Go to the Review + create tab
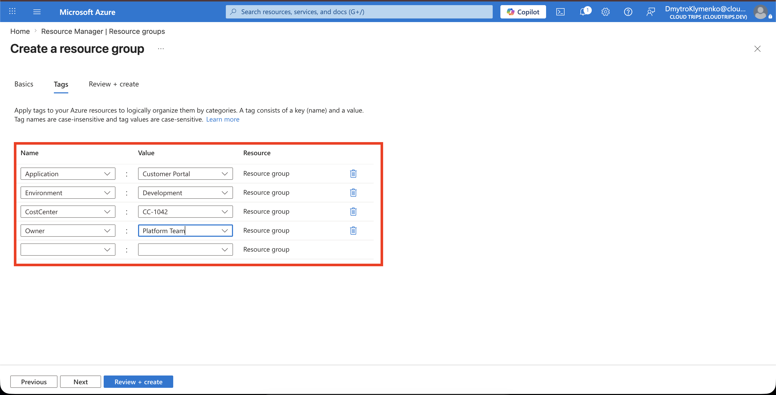 tap(114, 84)
